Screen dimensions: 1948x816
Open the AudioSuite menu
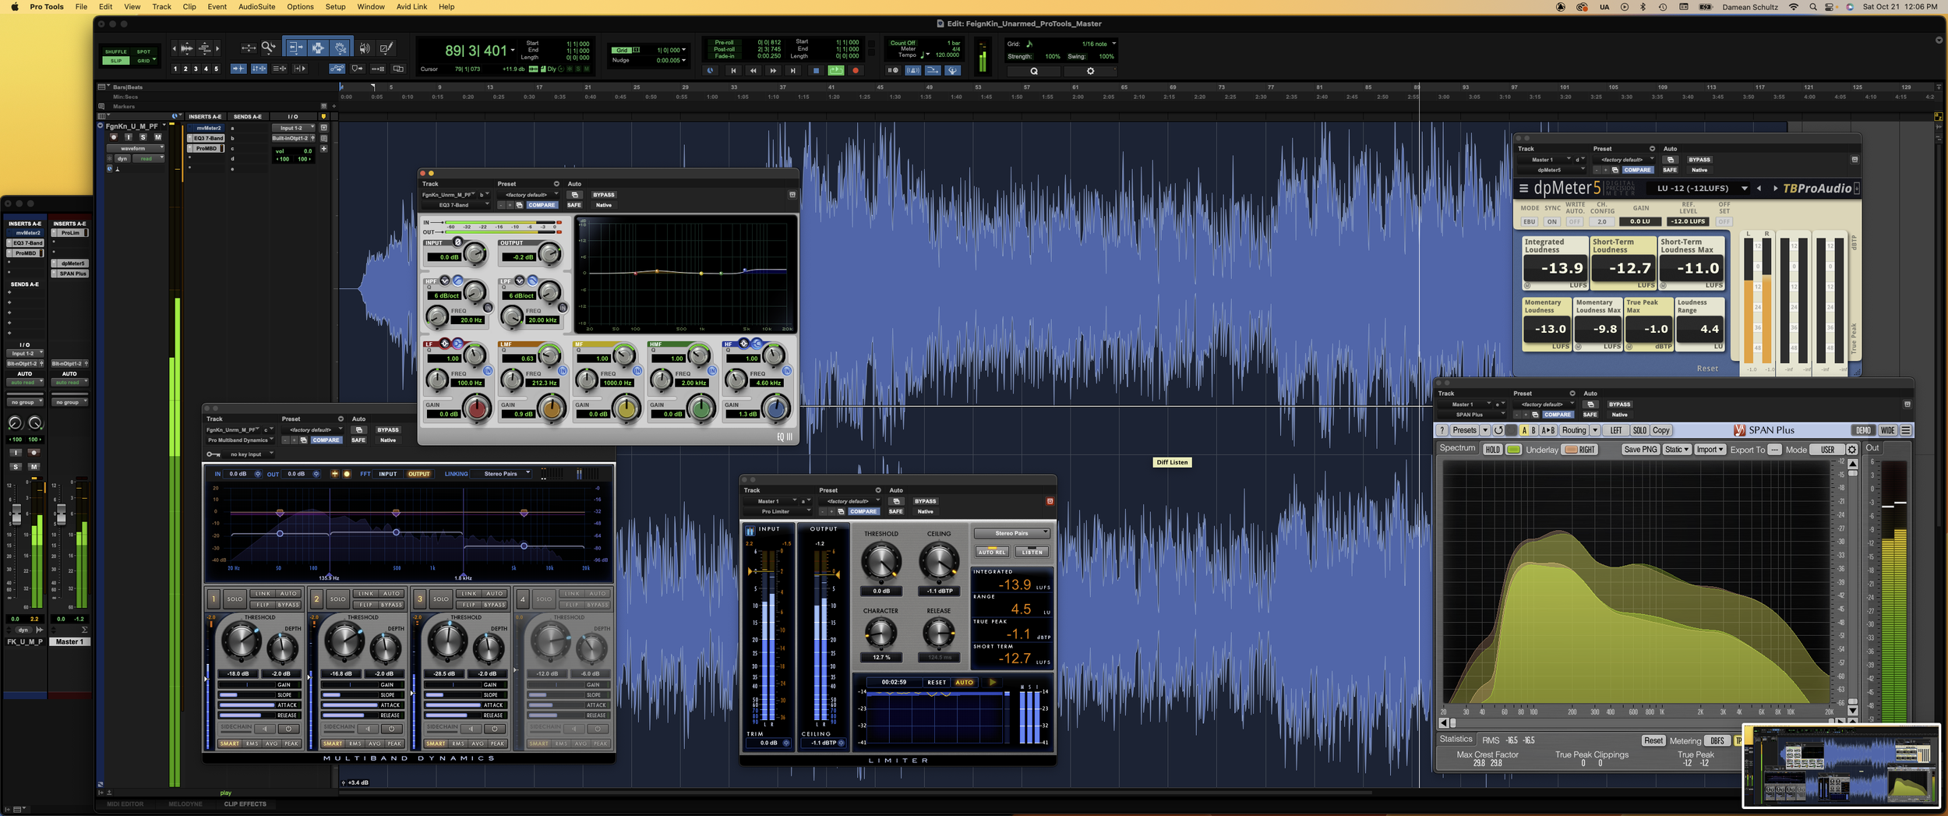coord(256,7)
